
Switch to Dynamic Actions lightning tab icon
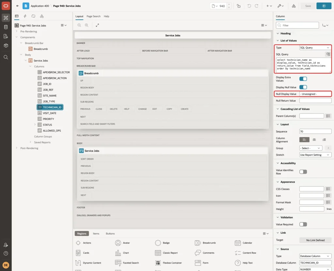[x=25, y=16]
